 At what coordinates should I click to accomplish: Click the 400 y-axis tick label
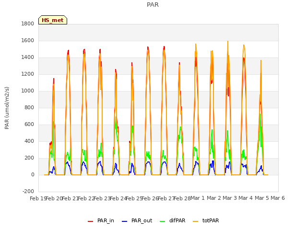coord(29,141)
